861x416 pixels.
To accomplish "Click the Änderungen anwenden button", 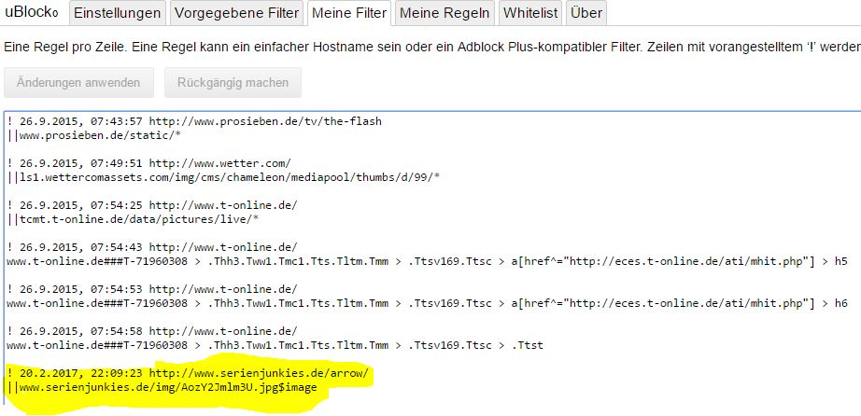I will point(78,83).
